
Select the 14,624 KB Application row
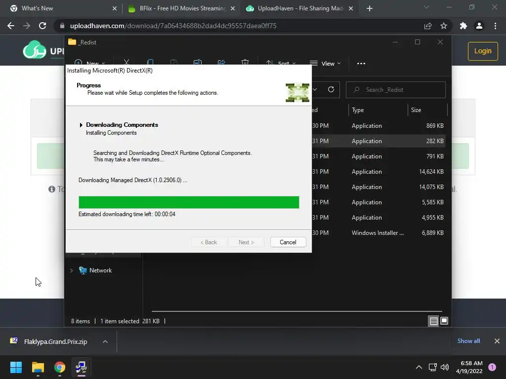pyautogui.click(x=378, y=171)
